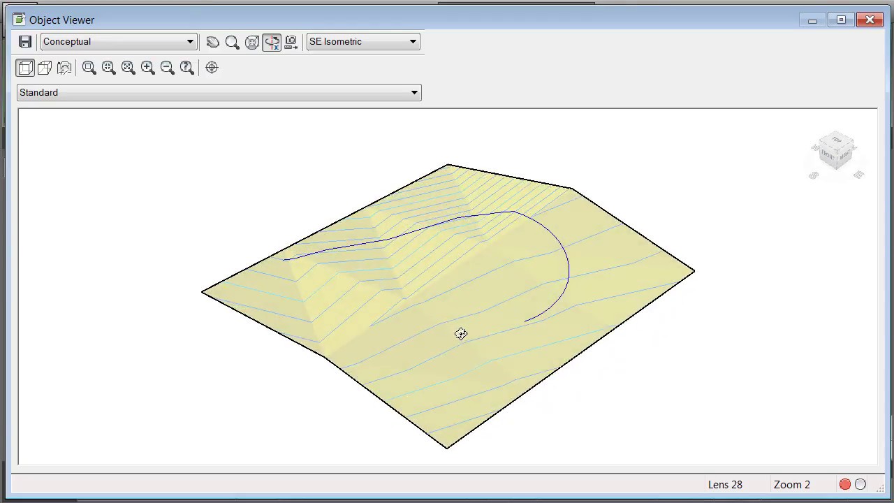Image resolution: width=894 pixels, height=503 pixels.
Task: Click the Zoom Window magnifier icon
Action: tap(89, 68)
